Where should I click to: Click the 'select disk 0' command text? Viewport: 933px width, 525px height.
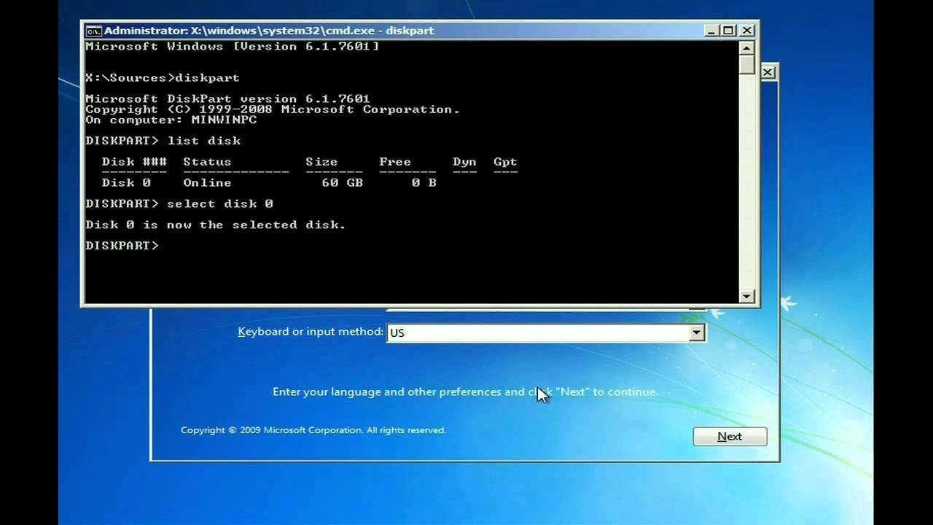point(220,203)
